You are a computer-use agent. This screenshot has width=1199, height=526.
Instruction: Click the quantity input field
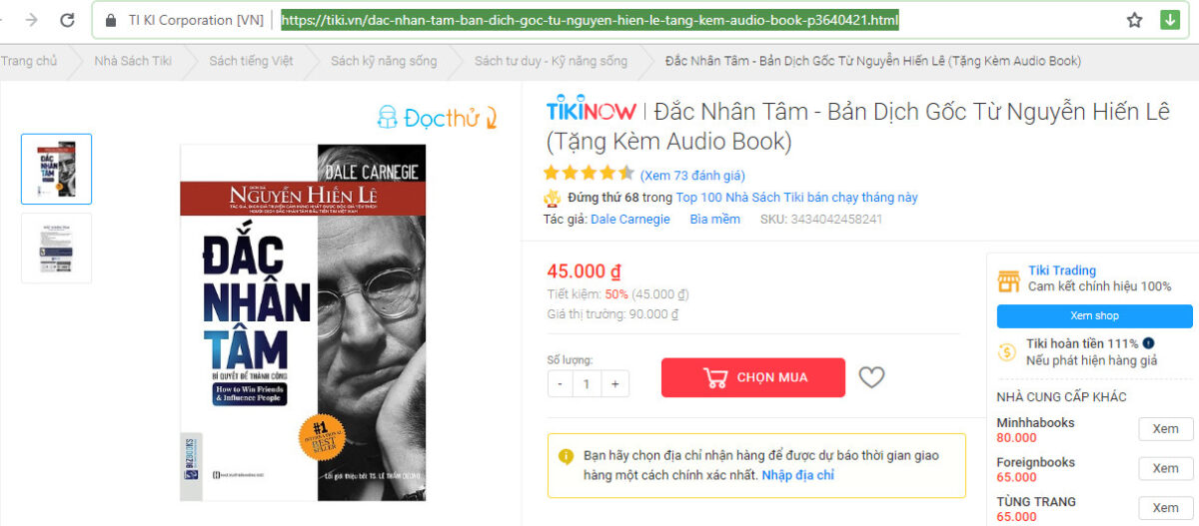click(x=588, y=383)
